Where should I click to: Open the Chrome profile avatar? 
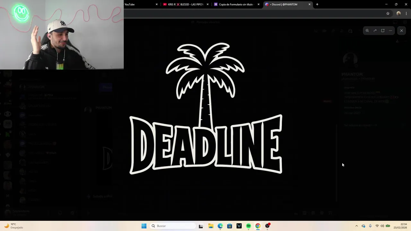(398, 13)
